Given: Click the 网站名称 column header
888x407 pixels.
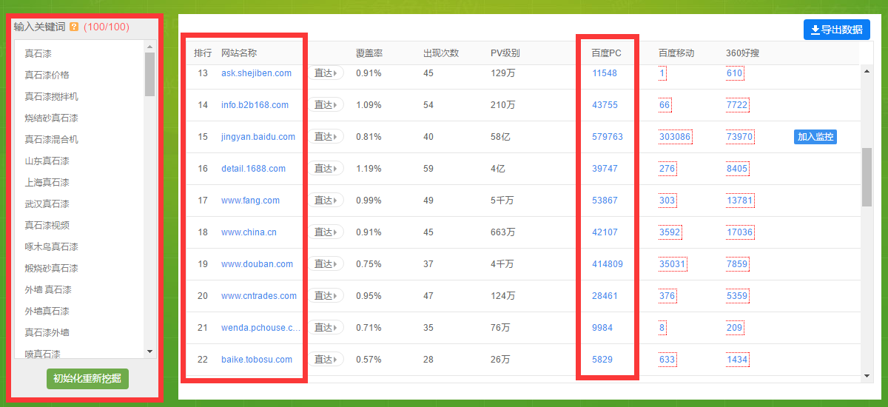Looking at the screenshot, I should point(239,53).
